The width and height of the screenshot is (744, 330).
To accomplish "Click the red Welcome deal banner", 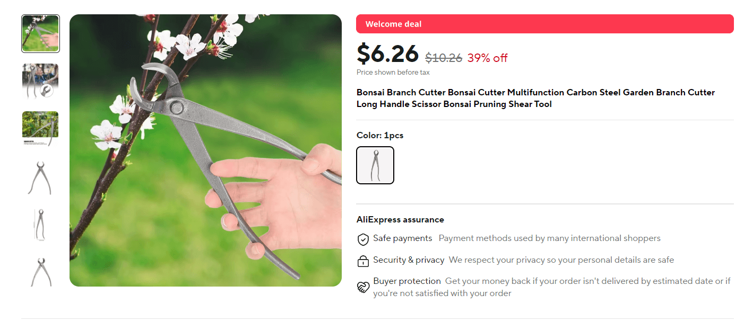I will pyautogui.click(x=544, y=24).
